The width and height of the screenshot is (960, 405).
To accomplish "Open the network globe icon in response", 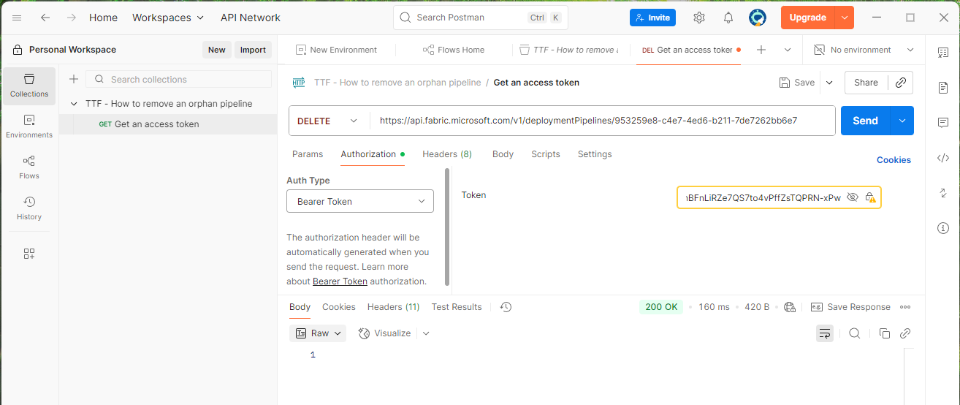I will [x=790, y=307].
